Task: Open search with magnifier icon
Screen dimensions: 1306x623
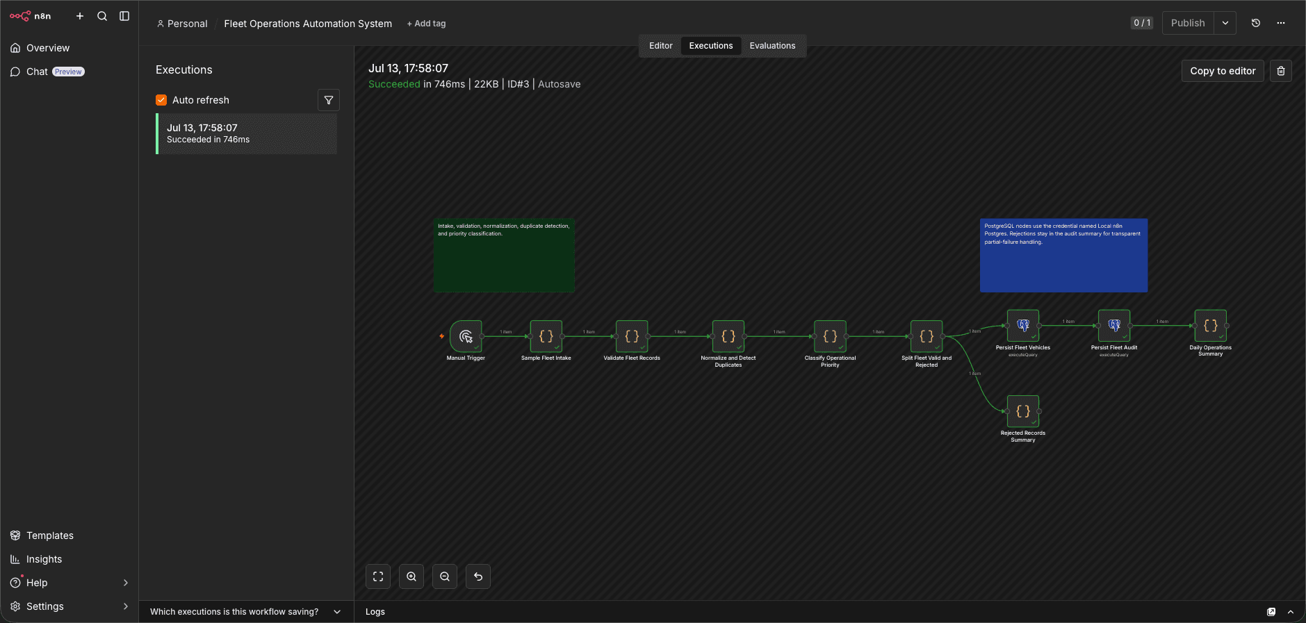Action: click(102, 16)
